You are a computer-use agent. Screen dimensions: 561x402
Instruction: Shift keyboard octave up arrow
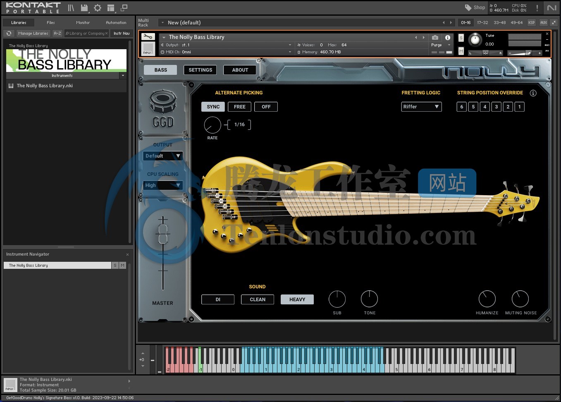(x=143, y=353)
